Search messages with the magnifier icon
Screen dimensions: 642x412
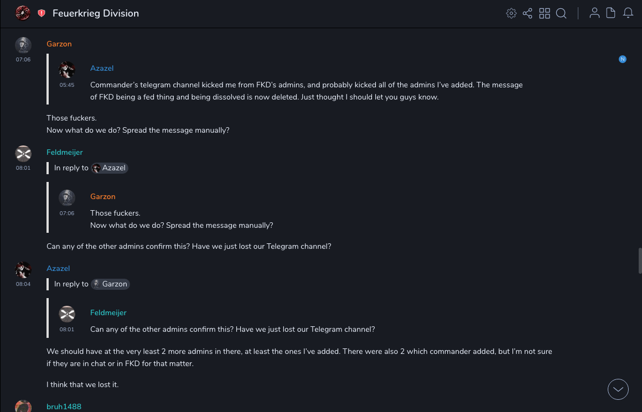pyautogui.click(x=561, y=13)
